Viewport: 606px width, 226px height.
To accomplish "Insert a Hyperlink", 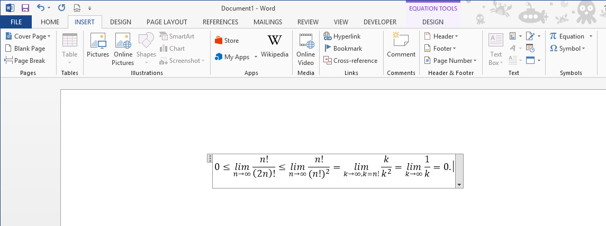I will 342,36.
